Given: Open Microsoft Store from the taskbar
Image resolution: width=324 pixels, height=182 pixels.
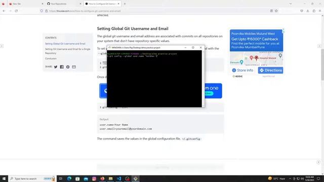Looking at the screenshot, I should (77, 178).
